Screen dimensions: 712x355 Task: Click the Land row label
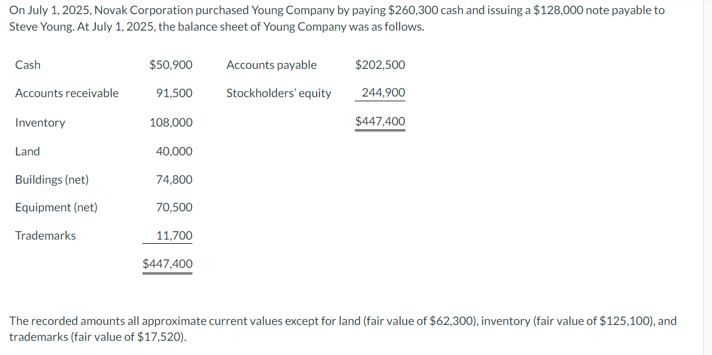[x=28, y=151]
